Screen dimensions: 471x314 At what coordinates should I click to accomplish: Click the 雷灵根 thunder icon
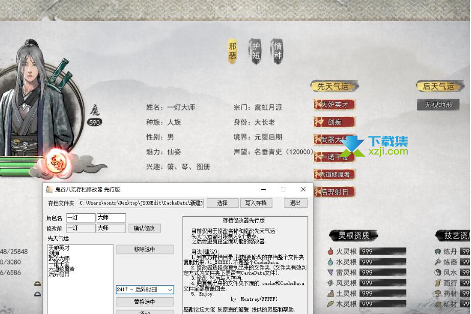[x=330, y=273]
